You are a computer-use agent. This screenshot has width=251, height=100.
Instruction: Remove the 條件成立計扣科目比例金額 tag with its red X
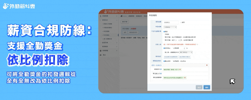(185, 78)
